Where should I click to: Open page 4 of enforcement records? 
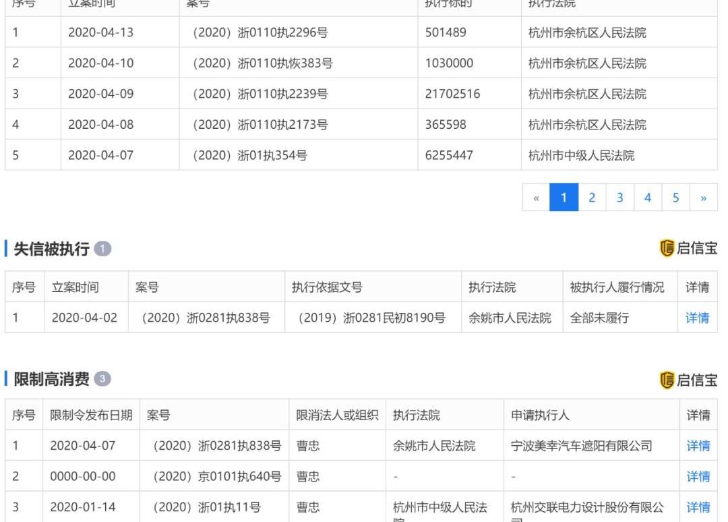pos(648,198)
